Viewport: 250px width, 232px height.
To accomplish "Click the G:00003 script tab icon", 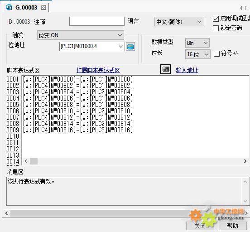I will point(9,7).
